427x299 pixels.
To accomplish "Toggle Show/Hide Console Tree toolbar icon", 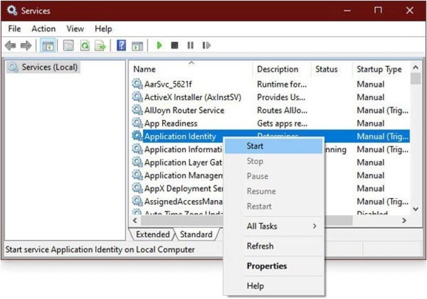I will tap(48, 45).
